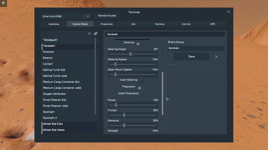Click the block list scrollbar
This screenshot has width=268, height=150.
tap(95, 76)
